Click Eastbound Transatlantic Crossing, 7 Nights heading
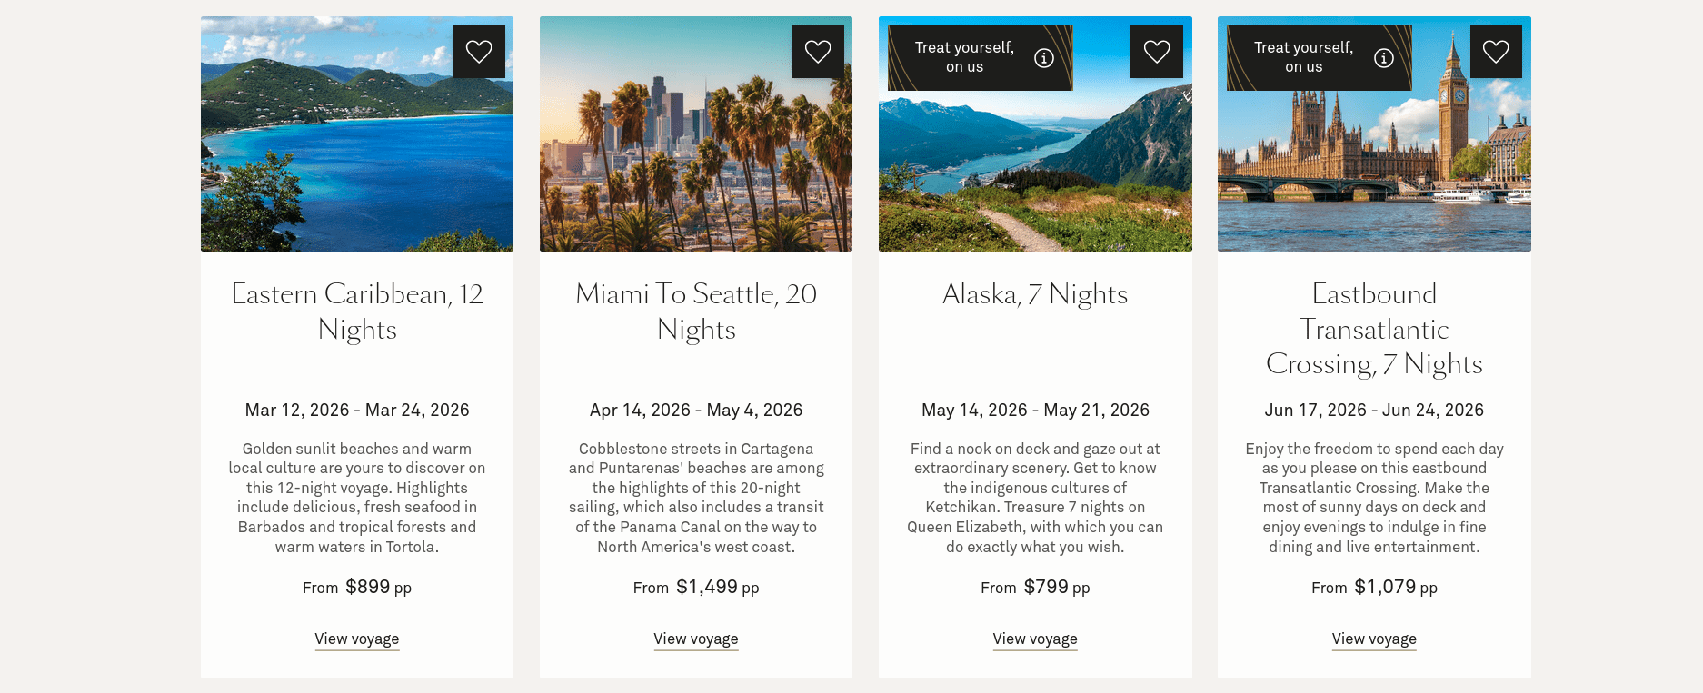The image size is (1703, 693). point(1374,329)
